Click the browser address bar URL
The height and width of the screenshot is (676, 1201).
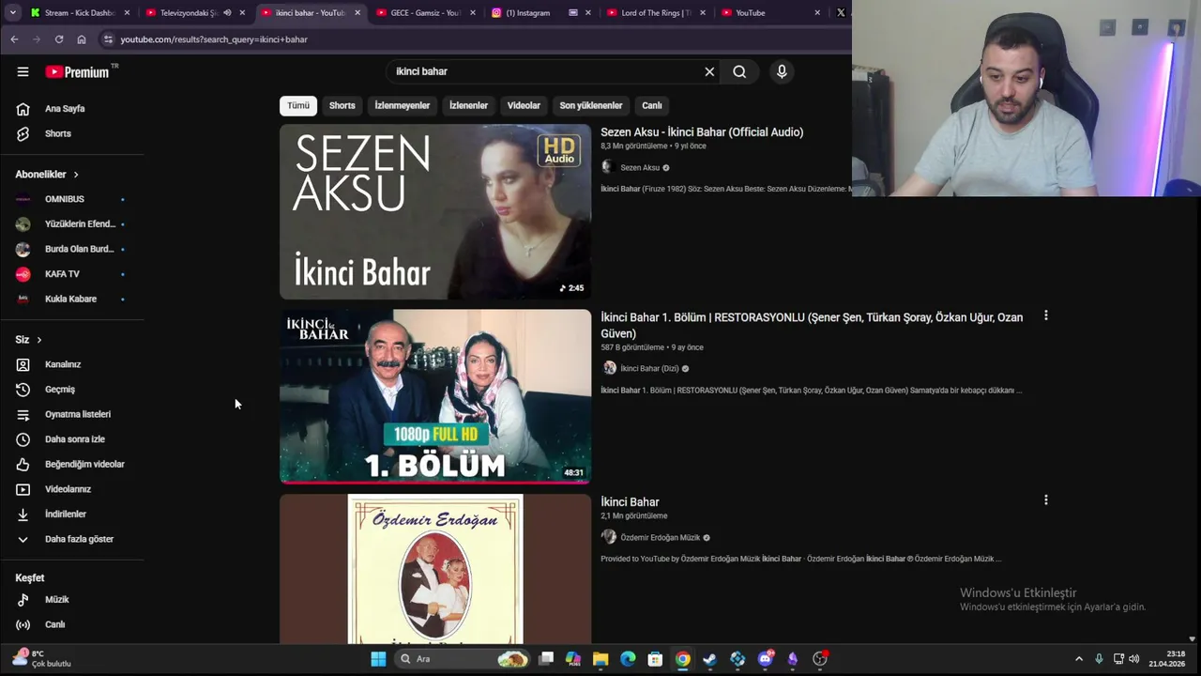(x=214, y=39)
